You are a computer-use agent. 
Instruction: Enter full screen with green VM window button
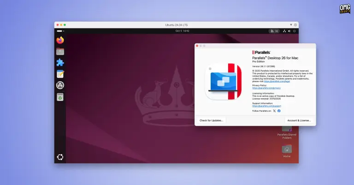click(65, 25)
